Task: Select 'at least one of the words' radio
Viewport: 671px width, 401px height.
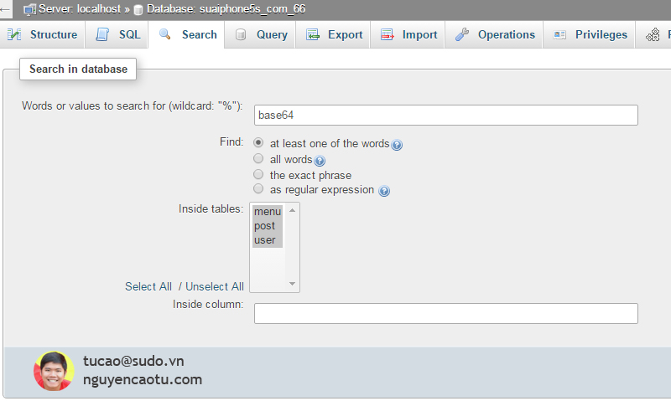Action: [x=258, y=142]
